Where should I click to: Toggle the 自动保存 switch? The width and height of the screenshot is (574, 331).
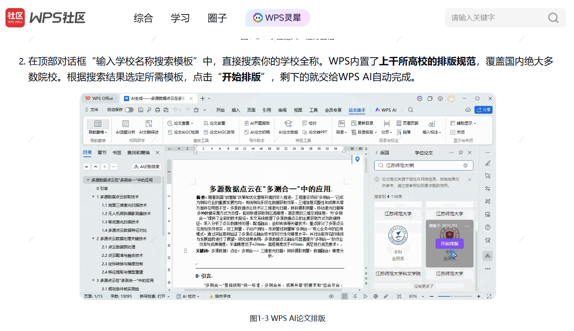tap(129, 110)
